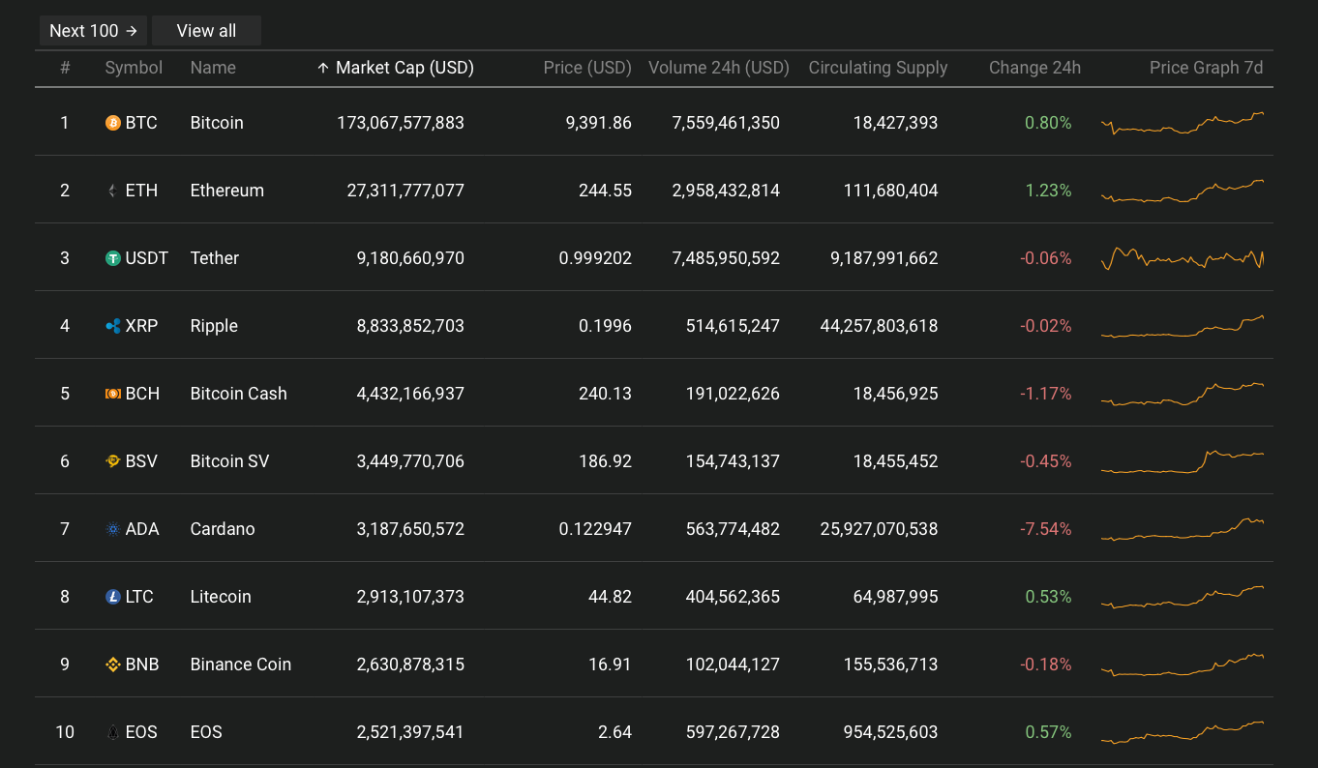Click Cardano price 0.122947
Viewport: 1318px width, 768px height.
(595, 529)
